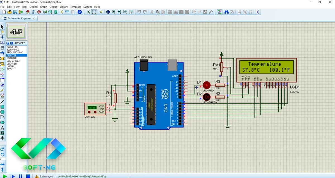Toggle the false origin crosshair icon

[x=101, y=12]
